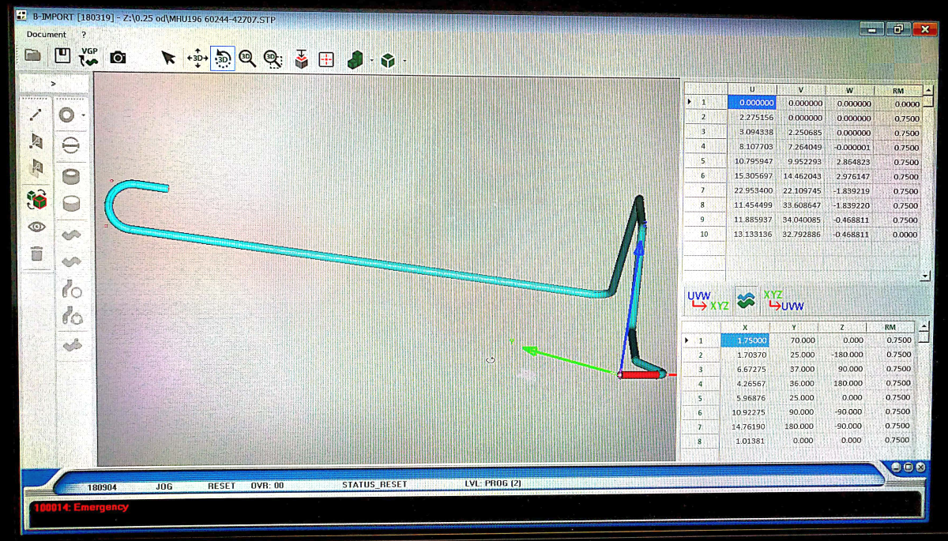Click the 3D zoom magnifier icon
The height and width of the screenshot is (541, 948).
pyautogui.click(x=247, y=58)
